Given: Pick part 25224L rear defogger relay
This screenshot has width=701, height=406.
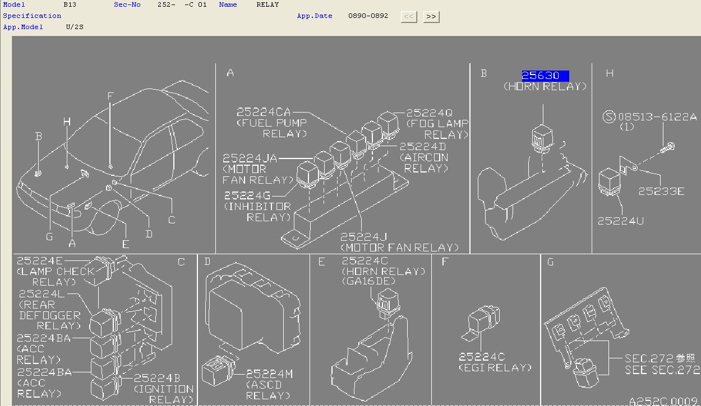Looking at the screenshot, I should click(x=42, y=294).
